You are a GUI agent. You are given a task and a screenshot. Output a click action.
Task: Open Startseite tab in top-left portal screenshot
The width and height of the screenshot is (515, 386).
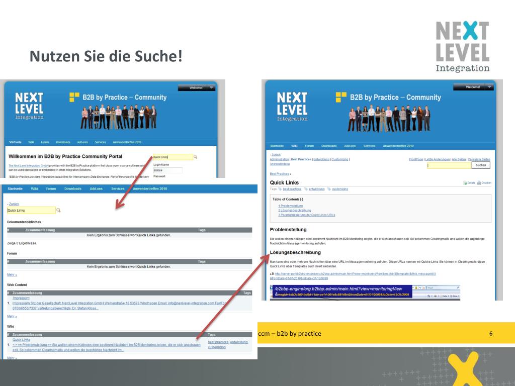[15, 142]
